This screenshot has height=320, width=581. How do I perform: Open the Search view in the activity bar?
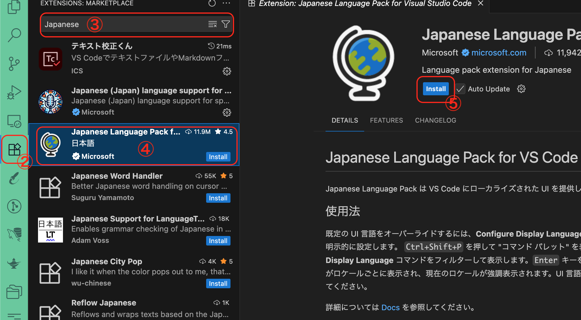click(14, 35)
